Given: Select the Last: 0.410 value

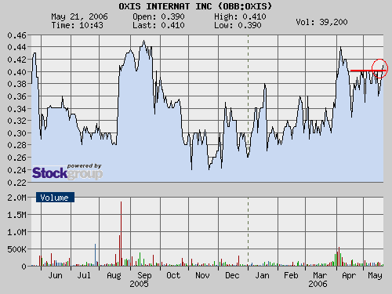Looking at the screenshot, I should (158, 25).
